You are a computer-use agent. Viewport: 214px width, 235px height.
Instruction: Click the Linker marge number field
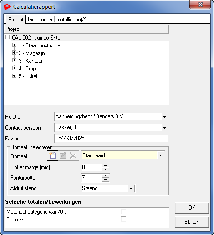tap(92, 167)
